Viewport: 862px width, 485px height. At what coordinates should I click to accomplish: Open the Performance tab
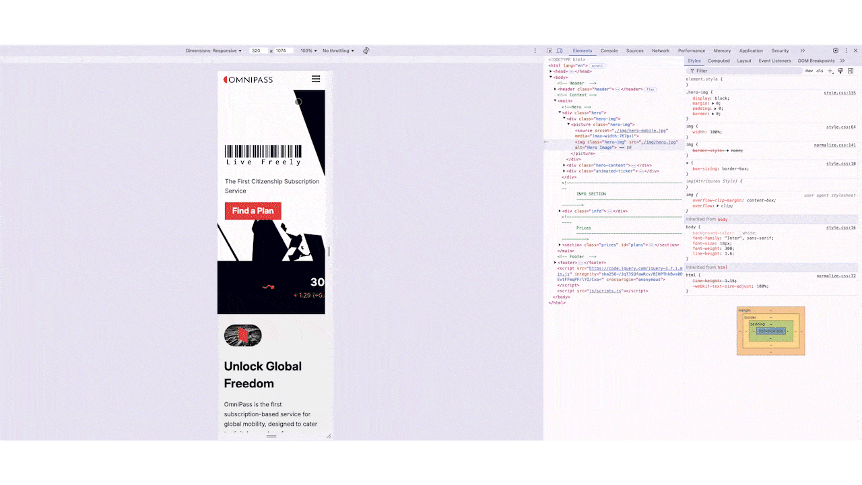pos(692,51)
